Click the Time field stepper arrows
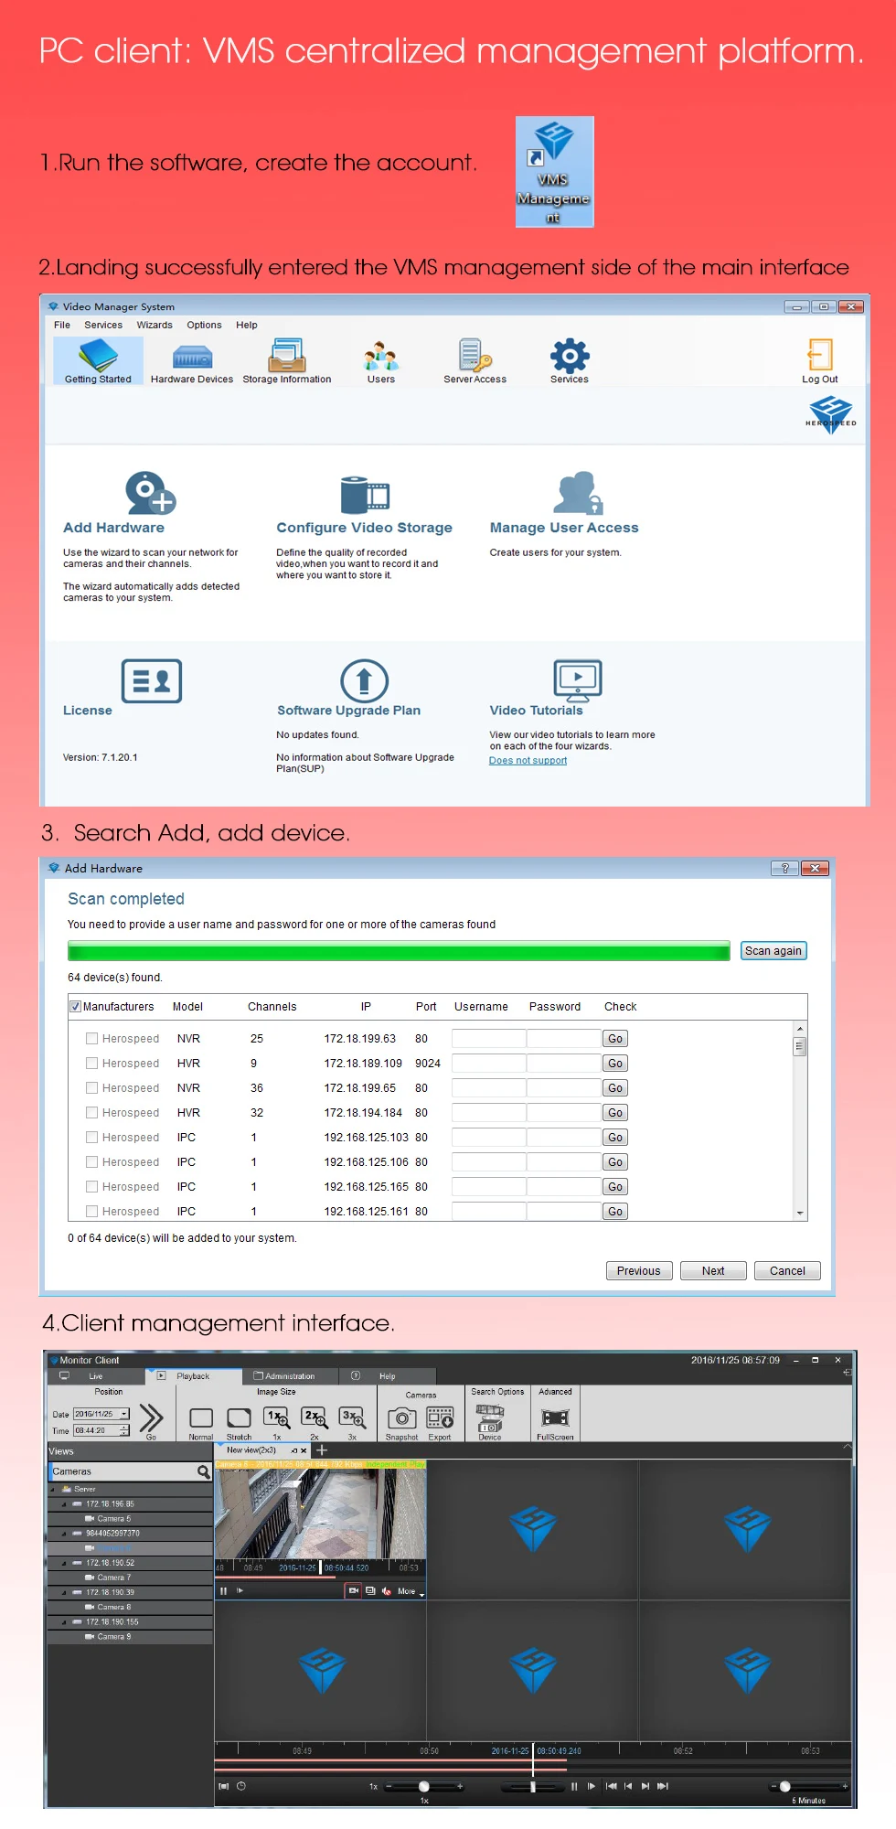 click(124, 1430)
